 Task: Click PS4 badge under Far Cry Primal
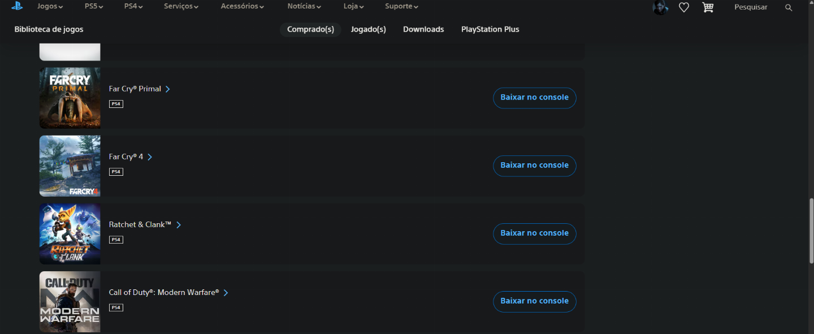116,104
